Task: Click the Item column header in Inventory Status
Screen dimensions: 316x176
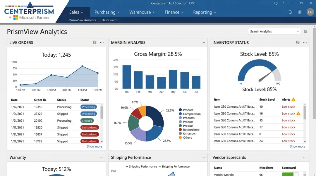Action: (x=217, y=99)
